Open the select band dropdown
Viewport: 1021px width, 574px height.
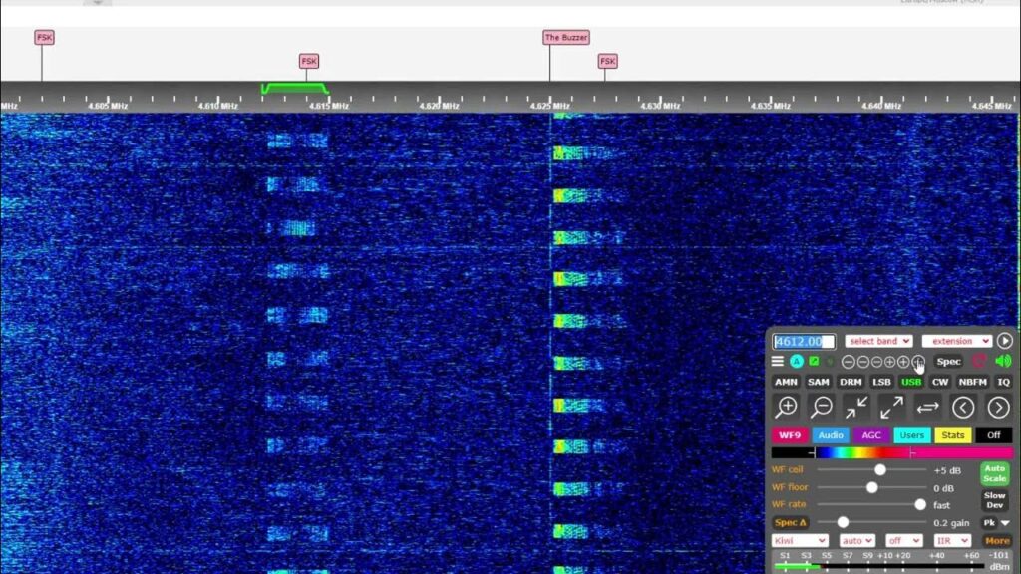pos(878,341)
